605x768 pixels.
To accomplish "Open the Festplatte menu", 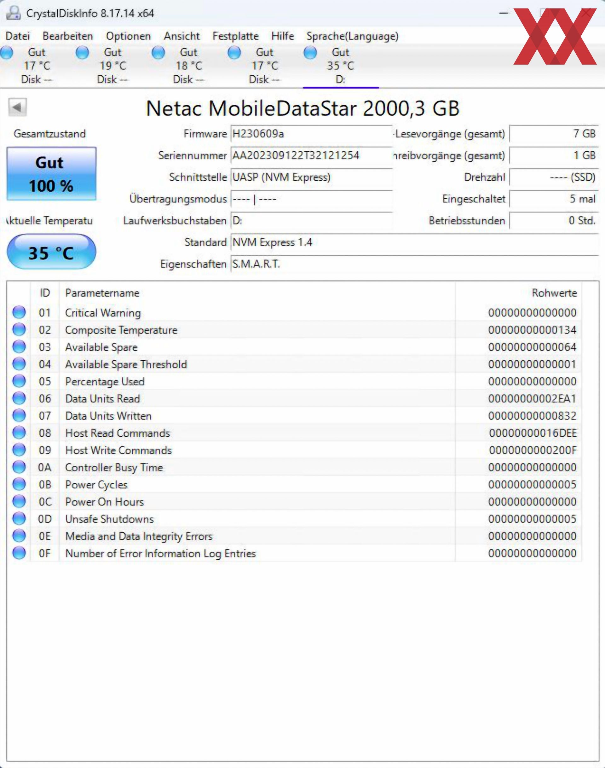I will tap(235, 36).
